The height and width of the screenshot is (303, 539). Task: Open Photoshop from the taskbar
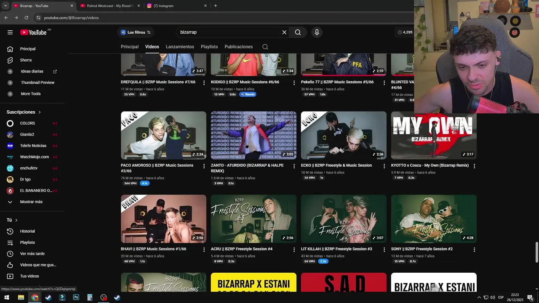[76, 298]
